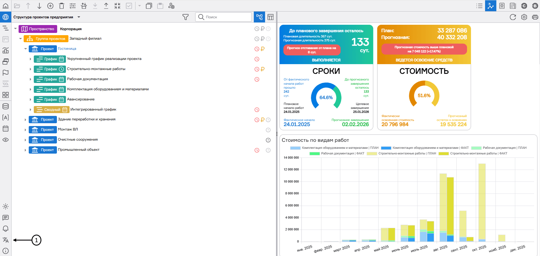Switch to table view mode
540x256 pixels.
tap(271, 17)
